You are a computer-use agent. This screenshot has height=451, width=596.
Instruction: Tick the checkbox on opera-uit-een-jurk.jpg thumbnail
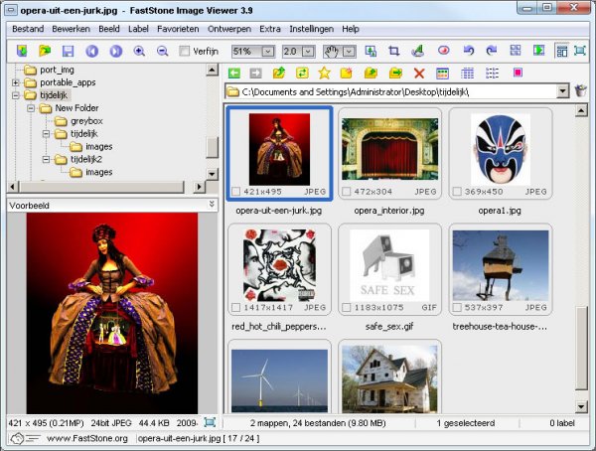(x=235, y=191)
